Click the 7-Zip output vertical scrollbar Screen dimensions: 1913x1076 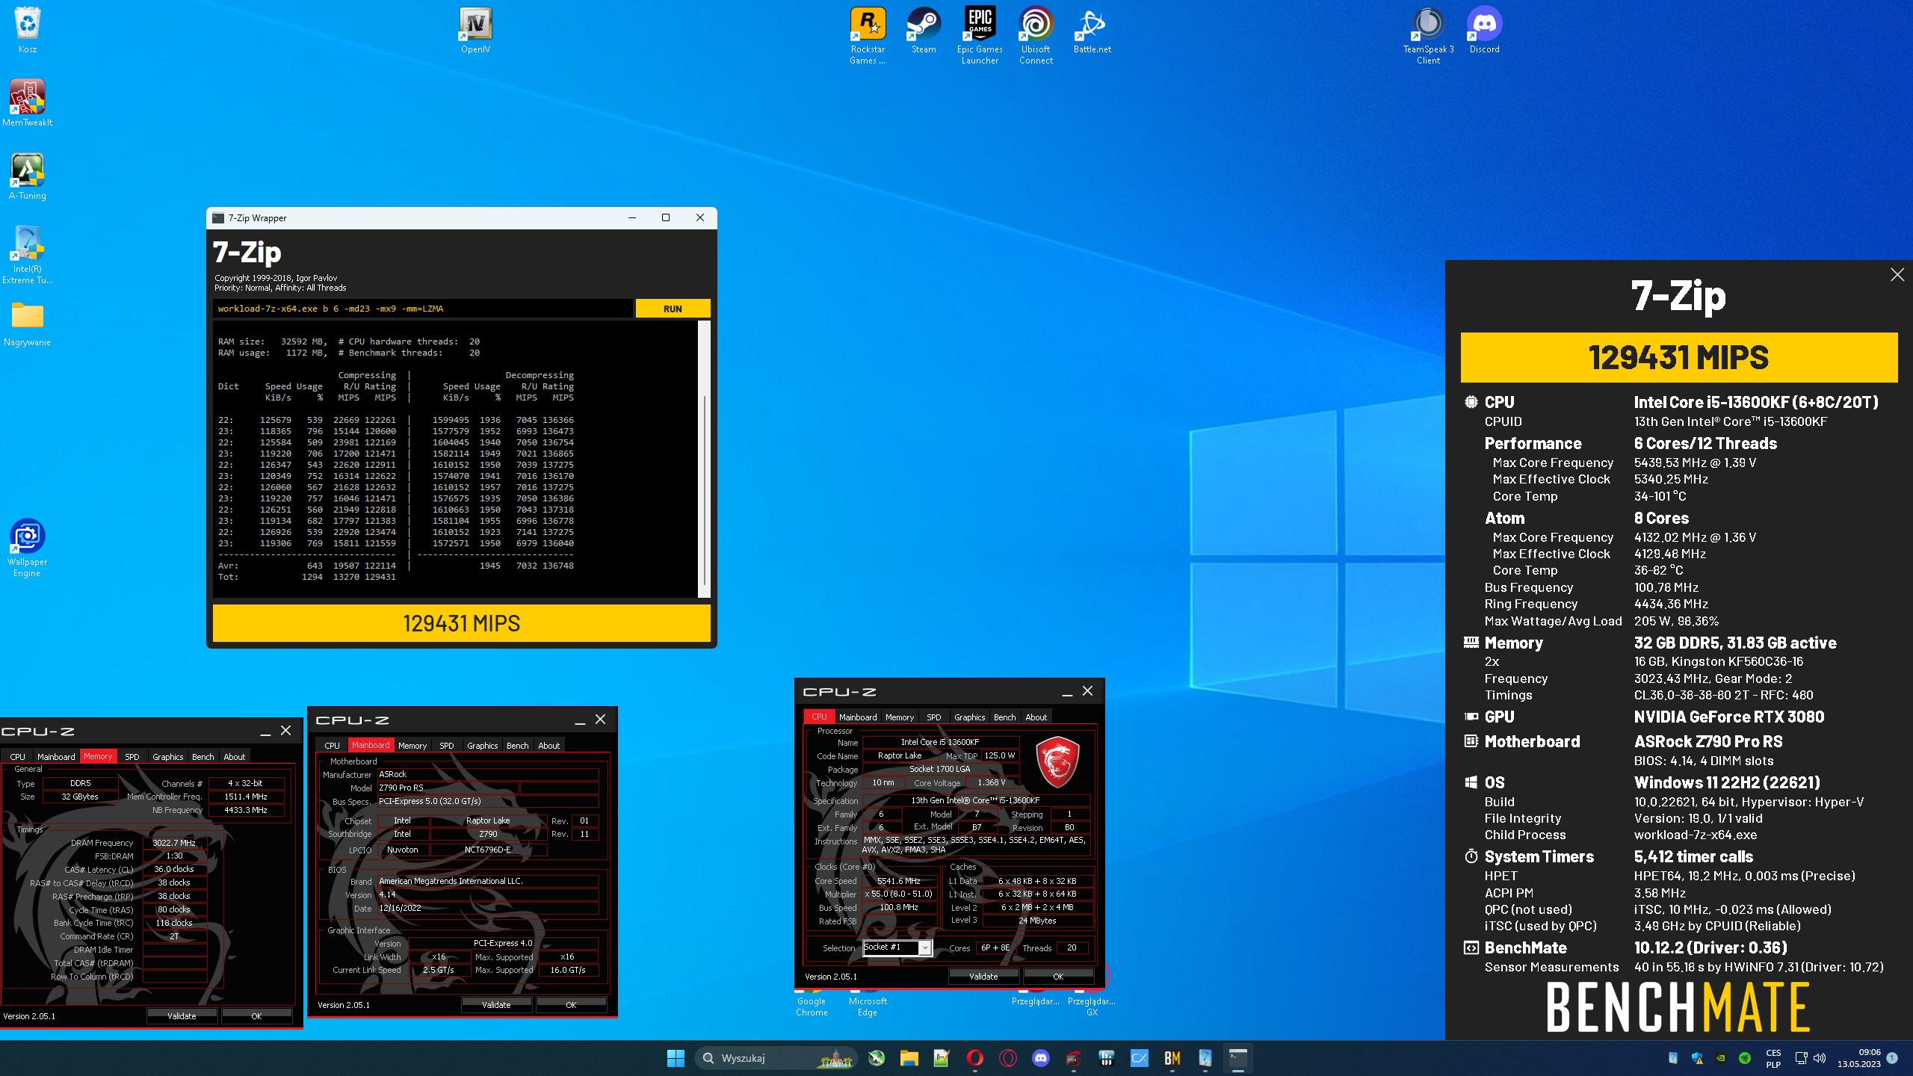coord(704,460)
